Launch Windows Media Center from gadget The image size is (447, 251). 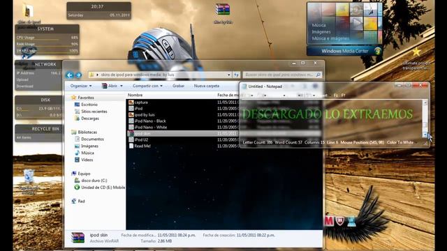[344, 51]
